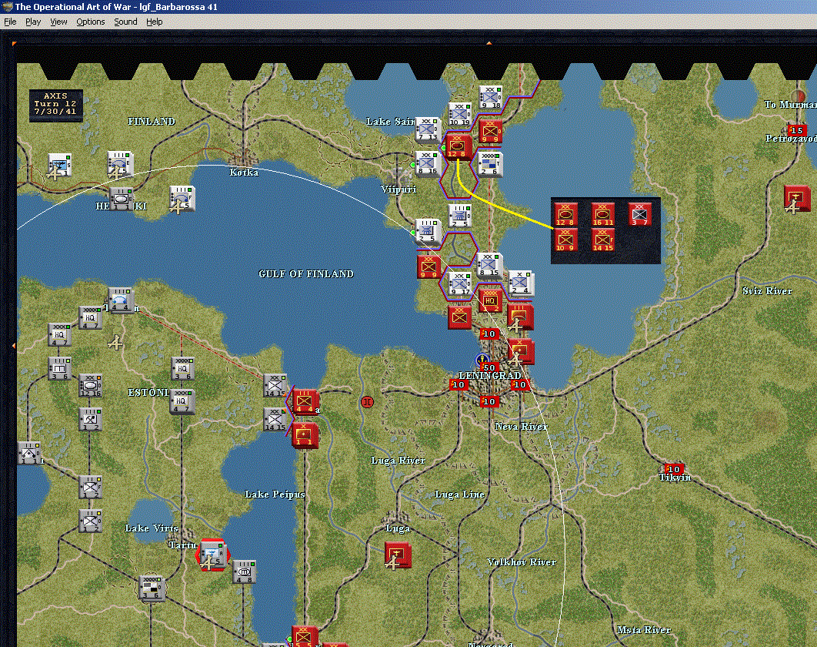Select the armored unit on Helsinki
The image size is (817, 647).
[x=121, y=199]
